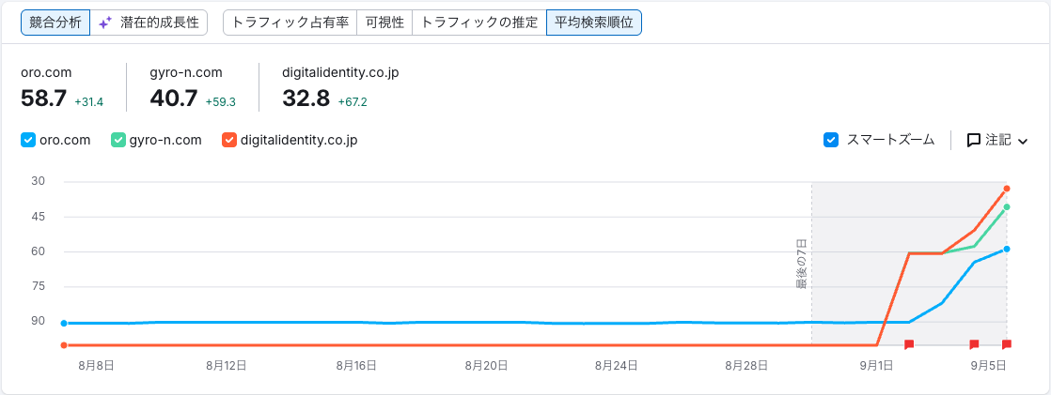This screenshot has width=1051, height=395.
Task: Click the sparkle icon beside 潜在的成長性
Action: [104, 23]
